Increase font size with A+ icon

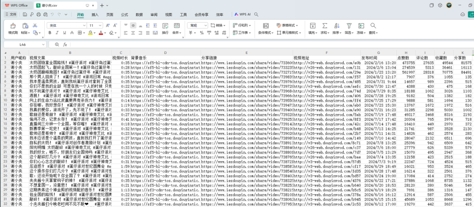coord(108,26)
